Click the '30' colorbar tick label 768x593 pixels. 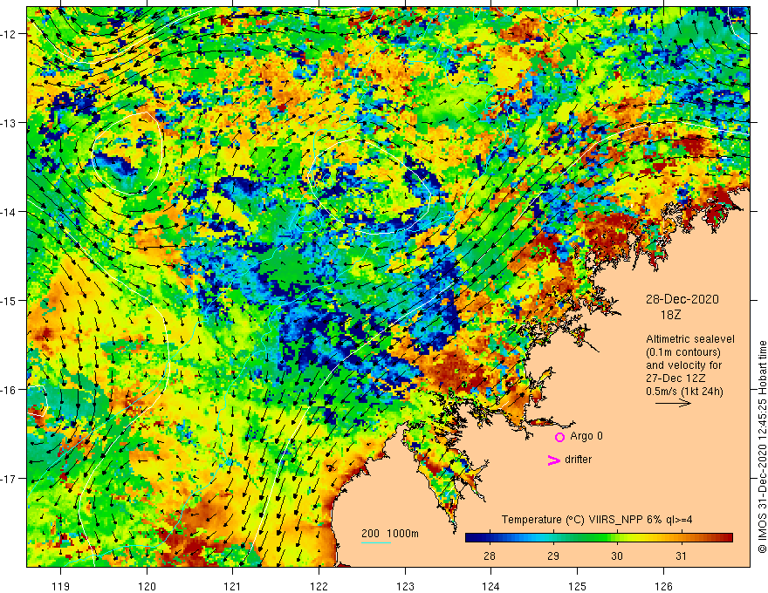point(617,556)
